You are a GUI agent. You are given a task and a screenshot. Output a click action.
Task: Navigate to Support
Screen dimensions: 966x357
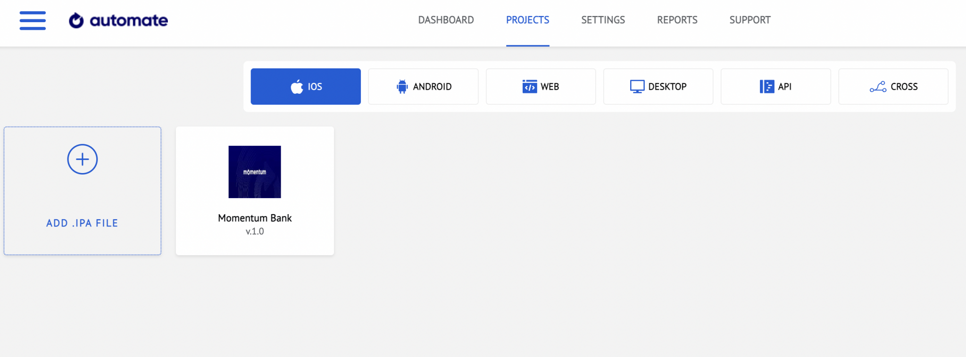[x=749, y=20]
